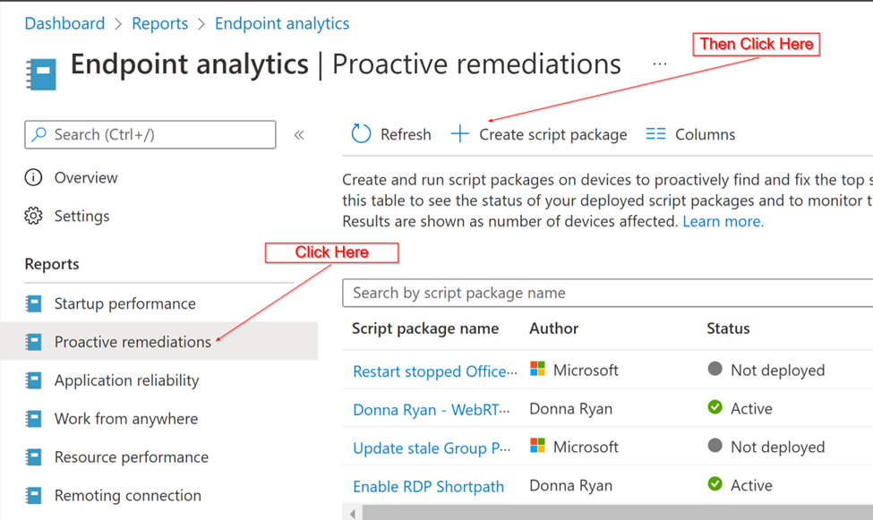Click the Remoting connection report icon

(x=33, y=495)
